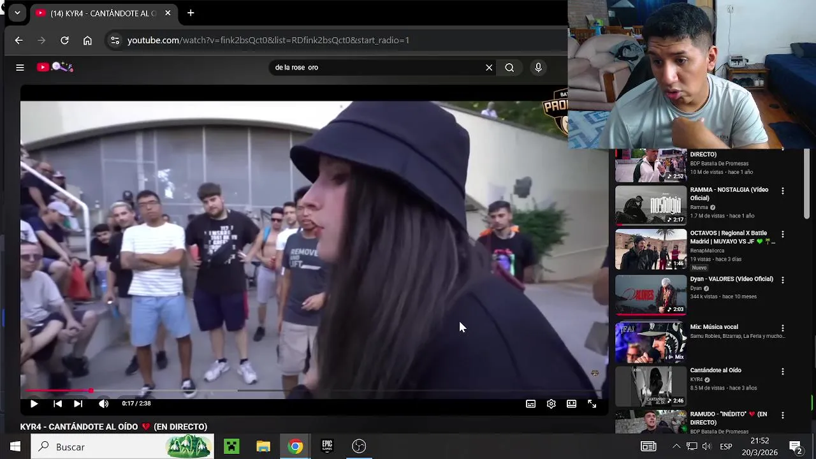816x459 pixels.
Task: Show hidden system tray icons
Action: (x=676, y=446)
